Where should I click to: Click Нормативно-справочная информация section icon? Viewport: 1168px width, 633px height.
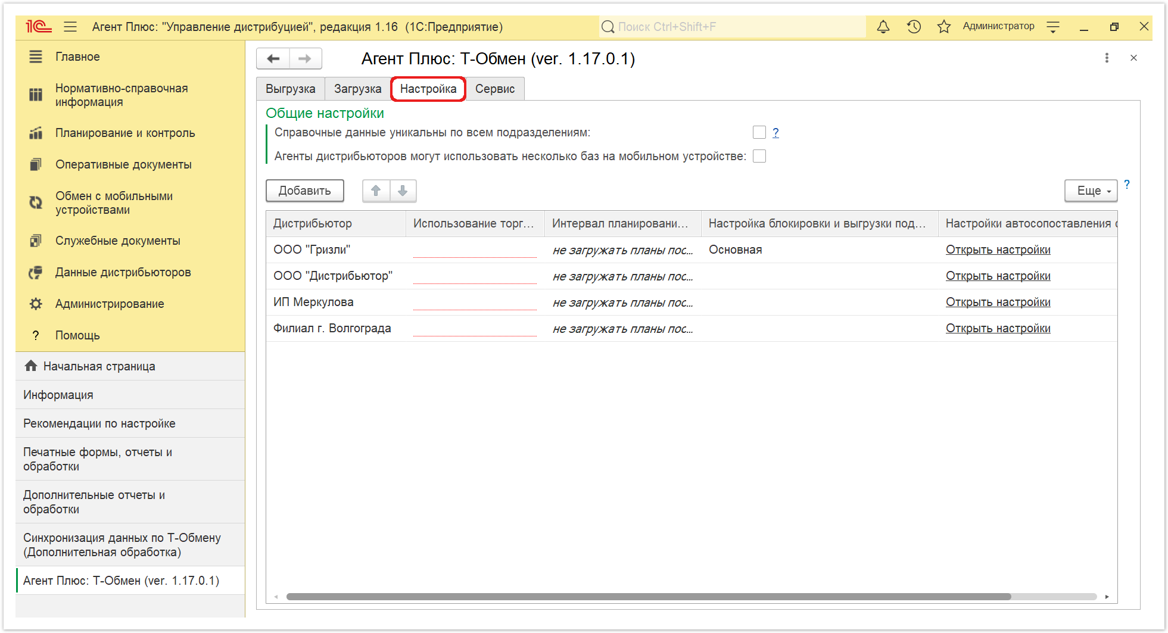click(36, 95)
